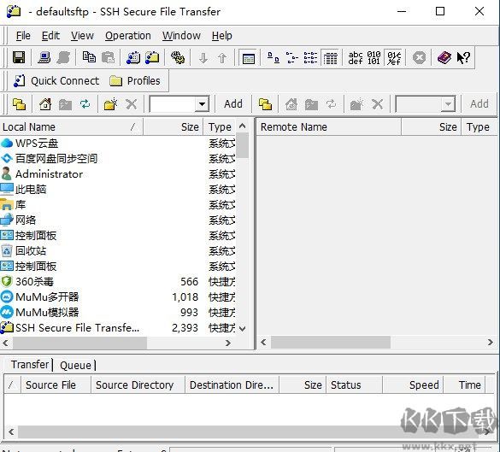Click local Delete X icon
This screenshot has height=452, width=500.
click(x=131, y=104)
